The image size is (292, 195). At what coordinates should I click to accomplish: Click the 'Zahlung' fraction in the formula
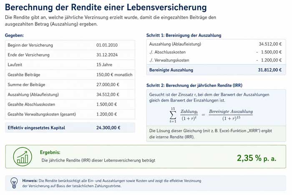tap(189, 115)
